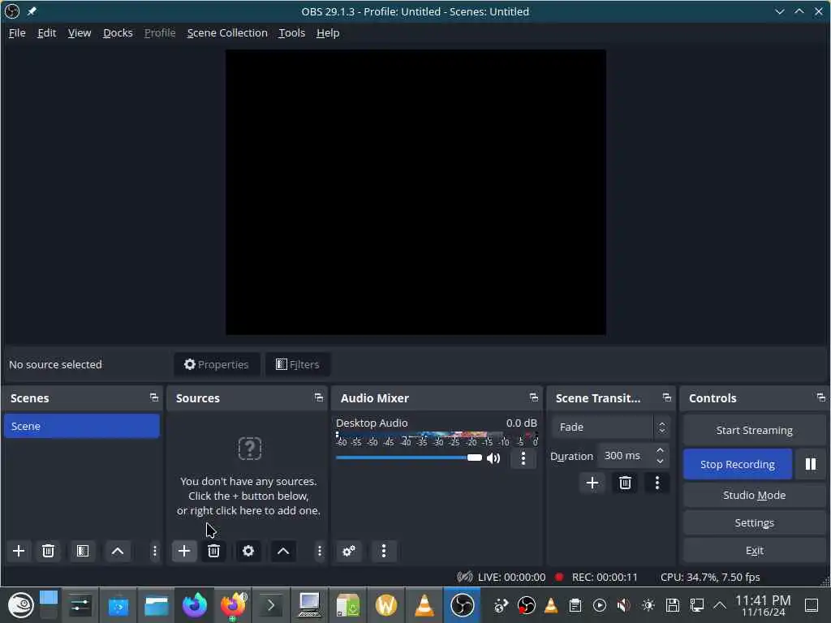Open Scenes dock toolbar overflow menu

tap(154, 551)
